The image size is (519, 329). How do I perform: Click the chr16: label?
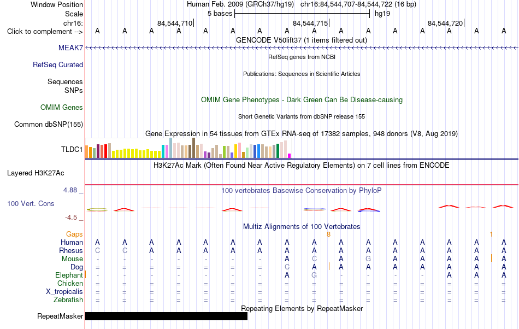(73, 23)
